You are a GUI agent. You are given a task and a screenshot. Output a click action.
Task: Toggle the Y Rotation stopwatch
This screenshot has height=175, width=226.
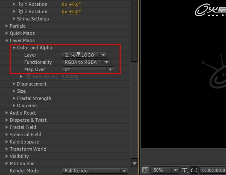21,4
